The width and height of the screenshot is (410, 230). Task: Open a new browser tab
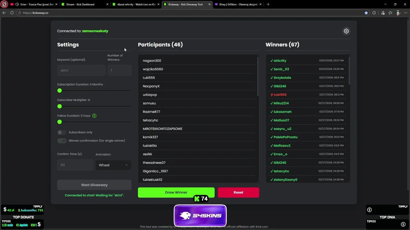(268, 4)
